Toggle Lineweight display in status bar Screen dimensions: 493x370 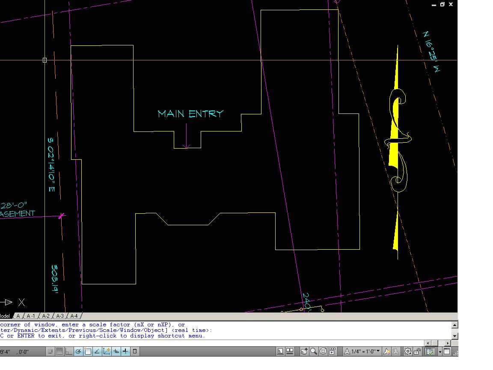tap(125, 352)
